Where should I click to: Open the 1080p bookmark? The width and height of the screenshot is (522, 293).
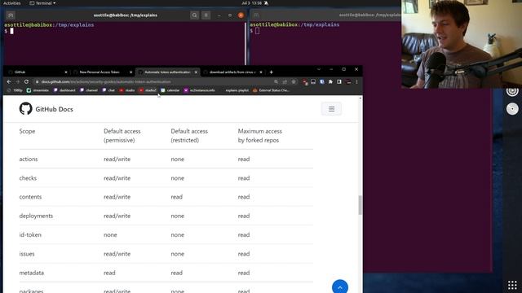pyautogui.click(x=15, y=90)
